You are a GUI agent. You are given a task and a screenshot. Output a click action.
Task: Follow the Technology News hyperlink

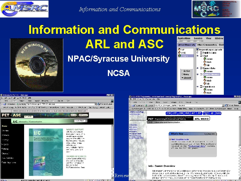point(197,146)
